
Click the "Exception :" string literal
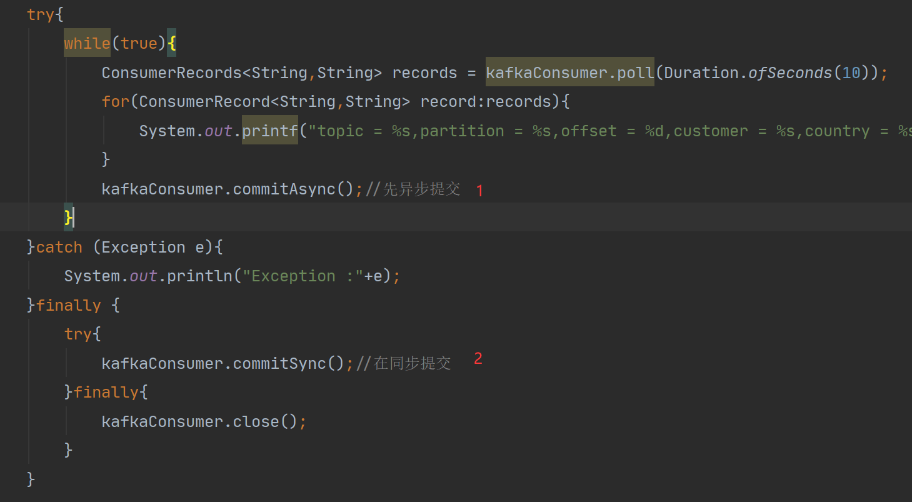pos(303,276)
